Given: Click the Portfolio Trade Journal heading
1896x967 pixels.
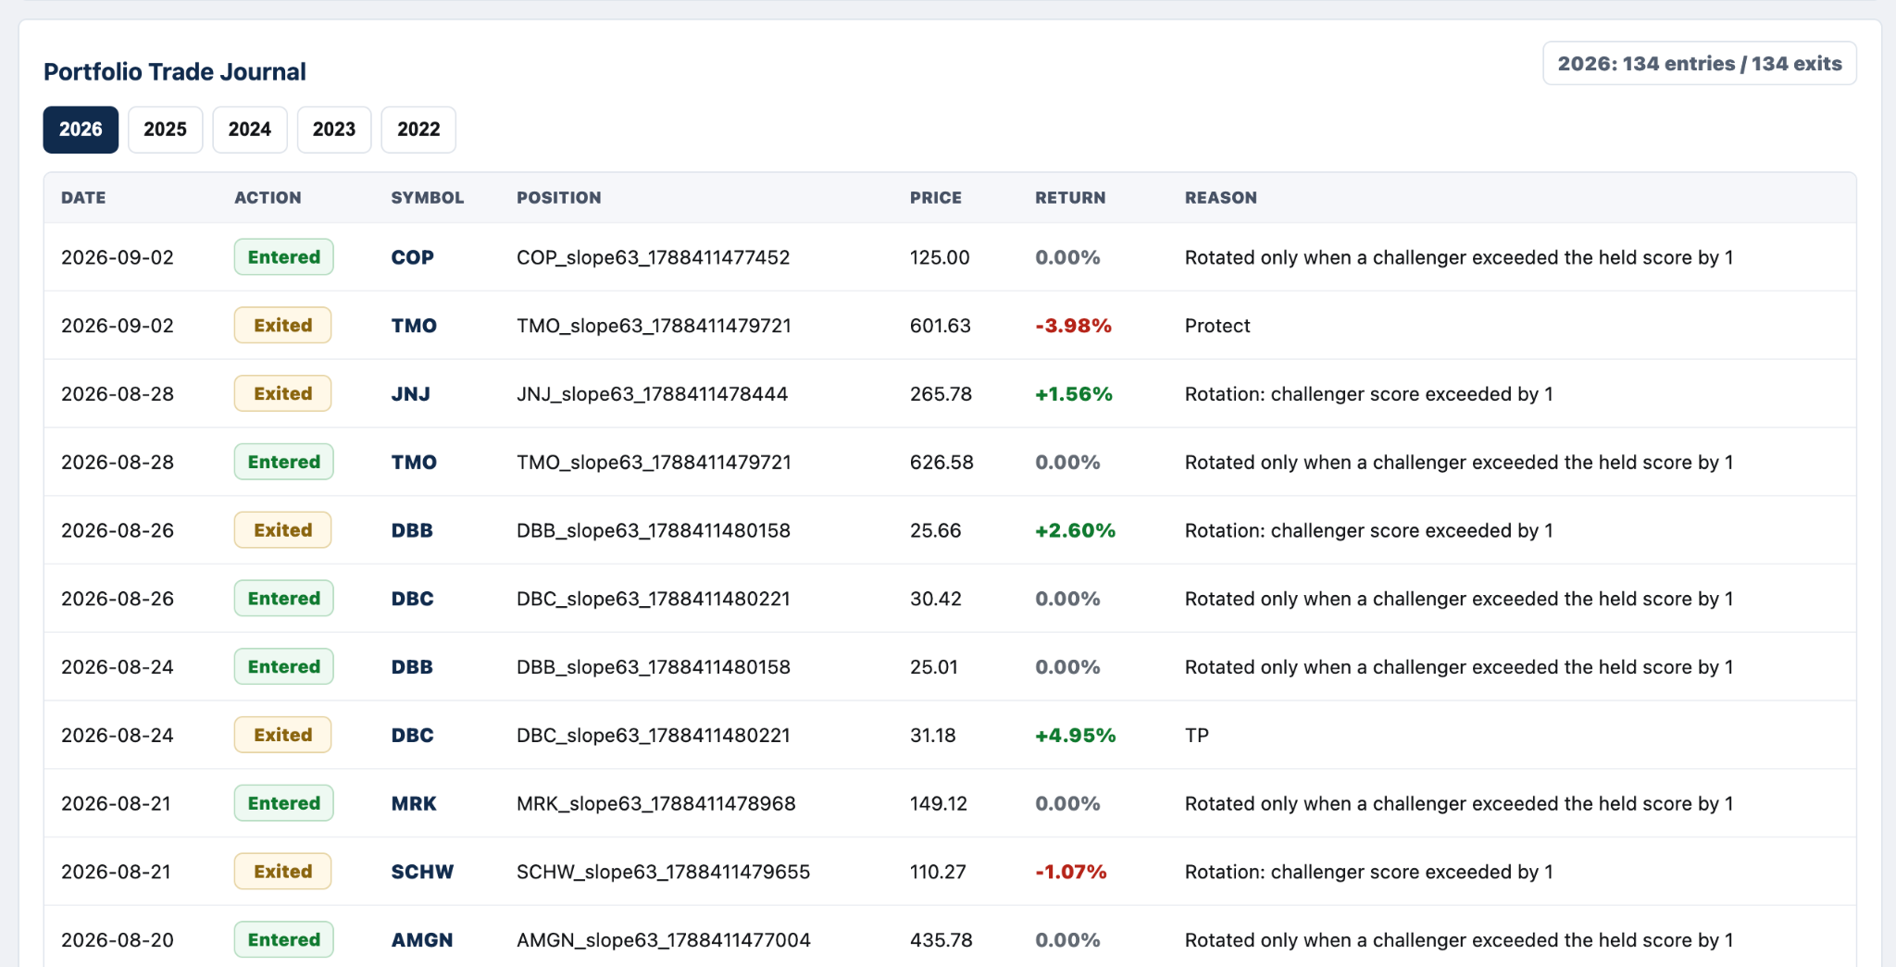Looking at the screenshot, I should click(175, 71).
